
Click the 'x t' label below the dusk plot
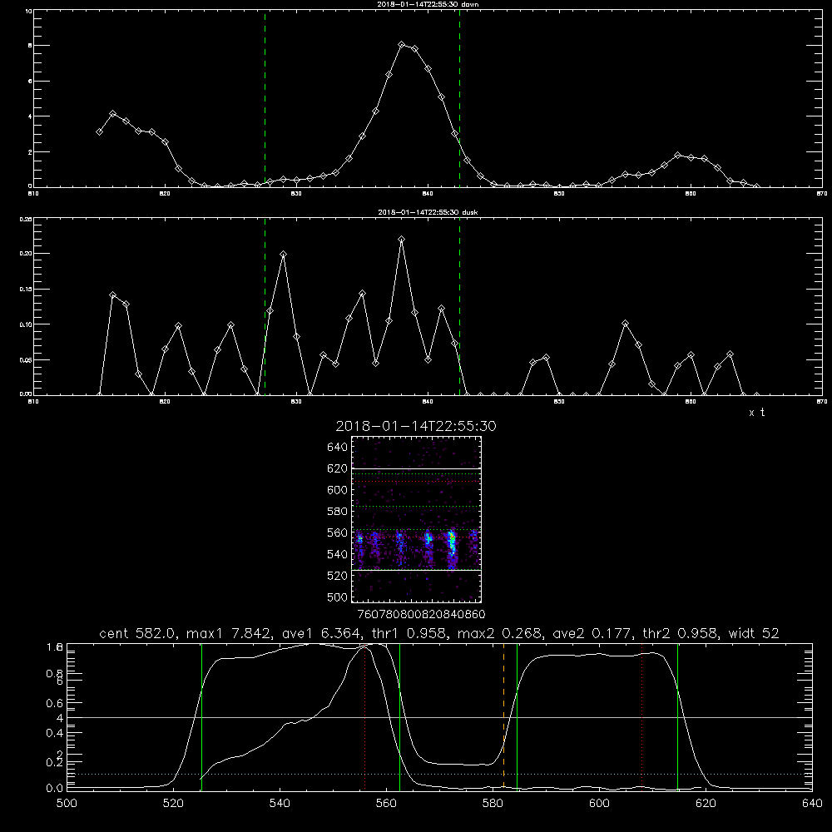coord(756,413)
